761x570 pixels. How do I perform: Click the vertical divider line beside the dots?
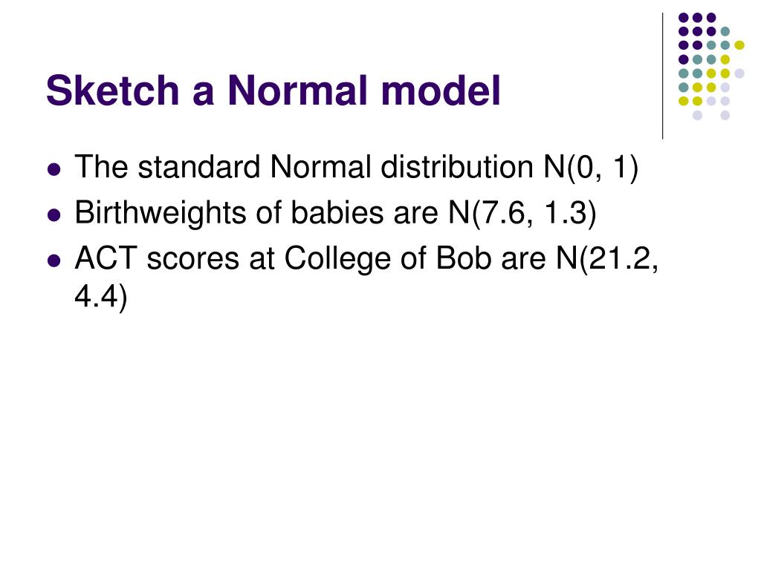pos(662,76)
